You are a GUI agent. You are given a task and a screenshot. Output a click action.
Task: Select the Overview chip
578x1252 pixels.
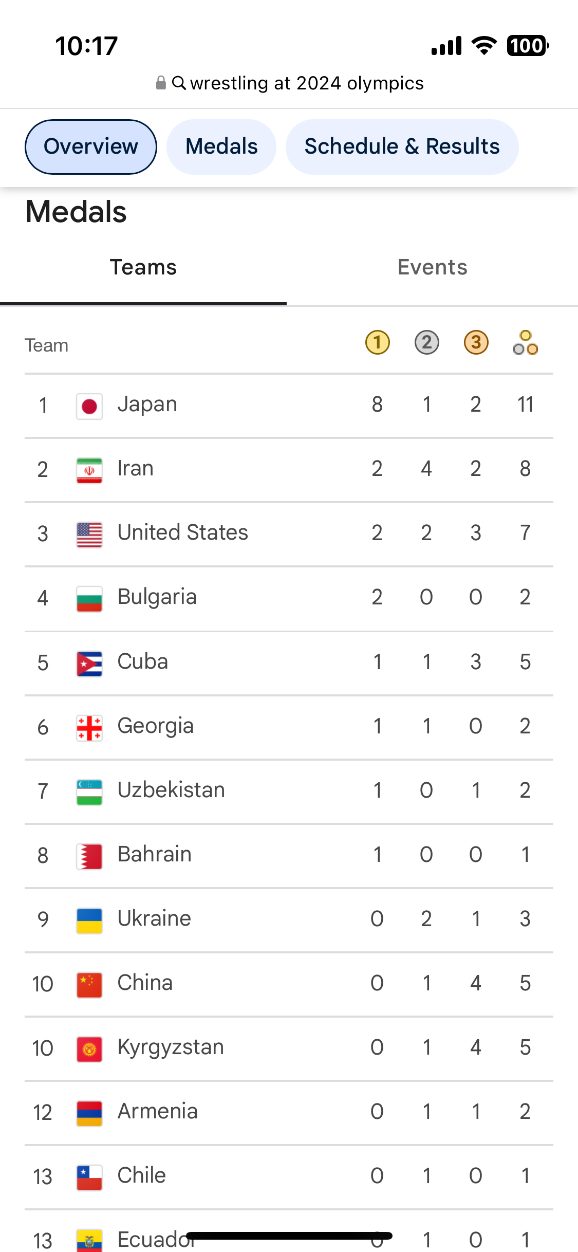click(91, 147)
